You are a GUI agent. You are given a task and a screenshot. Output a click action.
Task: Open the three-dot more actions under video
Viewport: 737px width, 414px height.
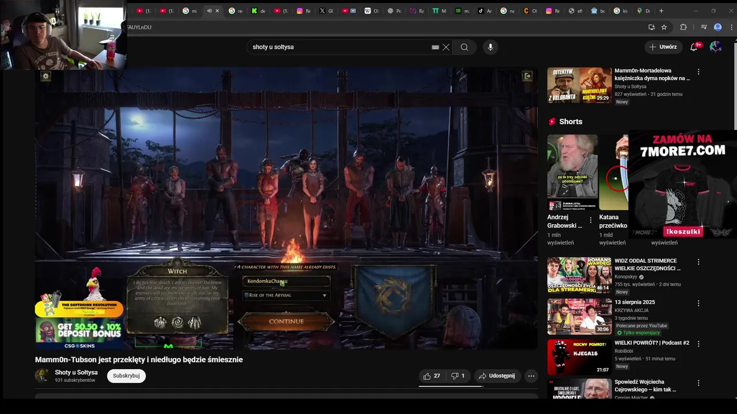531,376
